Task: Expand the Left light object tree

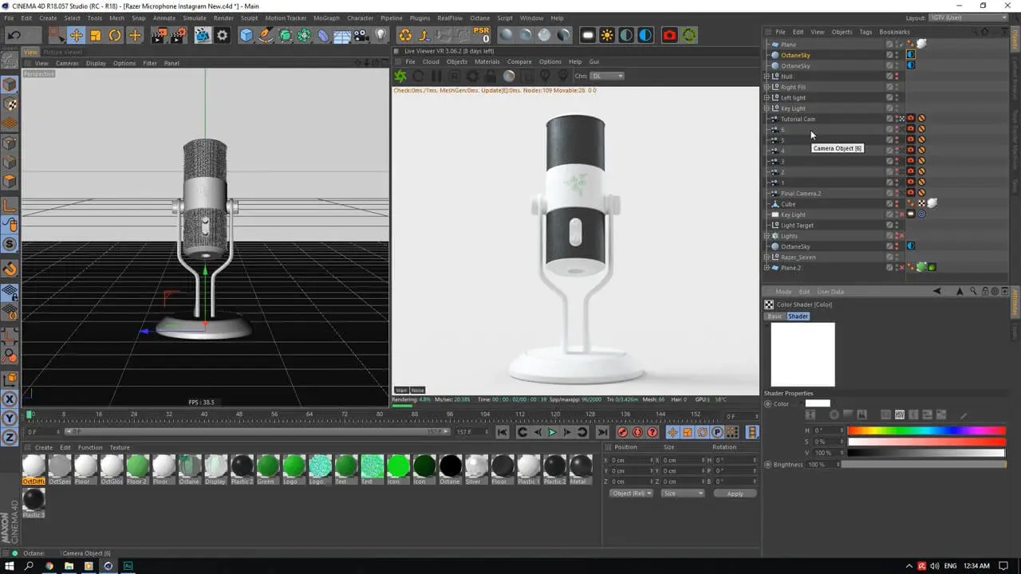Action: click(x=767, y=98)
